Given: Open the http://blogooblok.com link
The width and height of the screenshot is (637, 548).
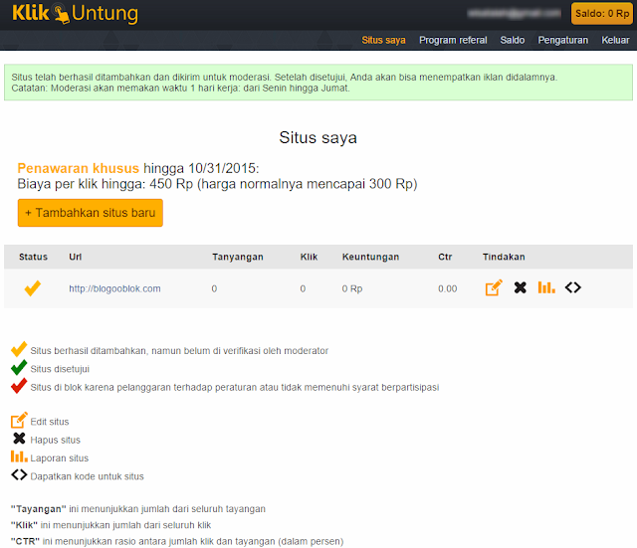Looking at the screenshot, I should coord(114,288).
